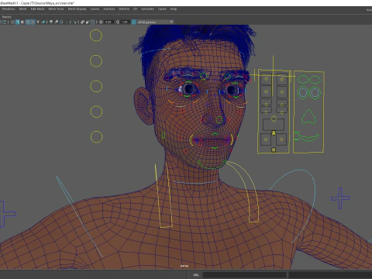Select the left green eye circle in face panel
The height and width of the screenshot is (279, 372).
(303, 92)
